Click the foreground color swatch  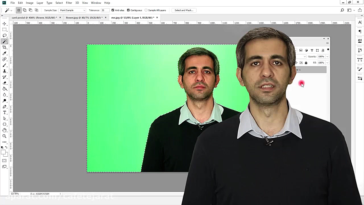click(x=4, y=152)
